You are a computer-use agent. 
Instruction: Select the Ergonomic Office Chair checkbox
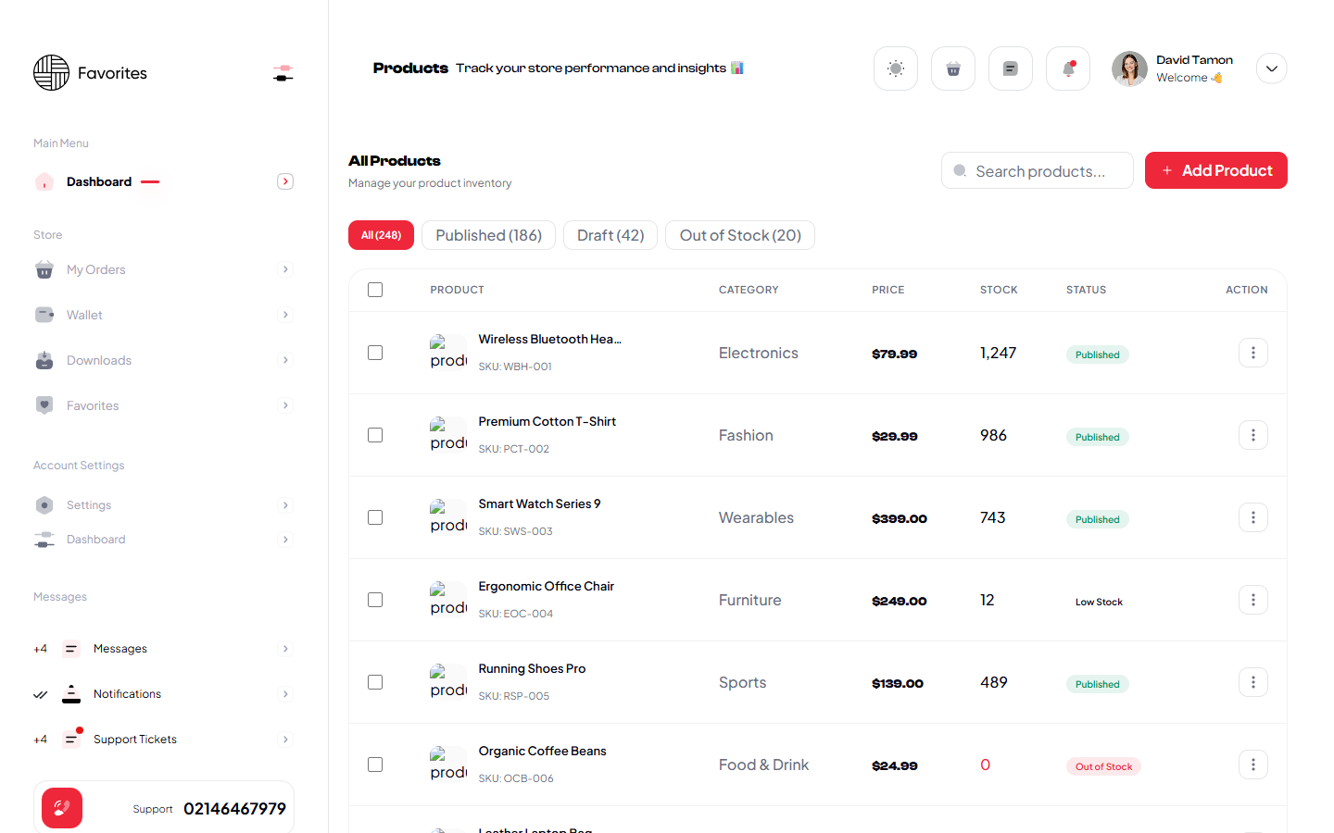pos(375,600)
